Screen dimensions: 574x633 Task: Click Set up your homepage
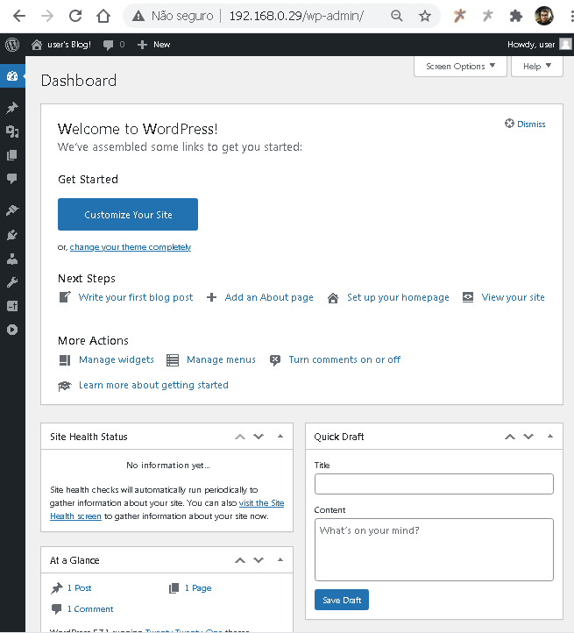398,297
